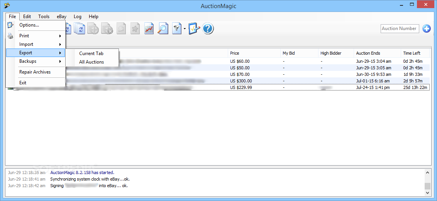Select the row priced US $300.00
Screen dimensions: 437x201
(218, 81)
